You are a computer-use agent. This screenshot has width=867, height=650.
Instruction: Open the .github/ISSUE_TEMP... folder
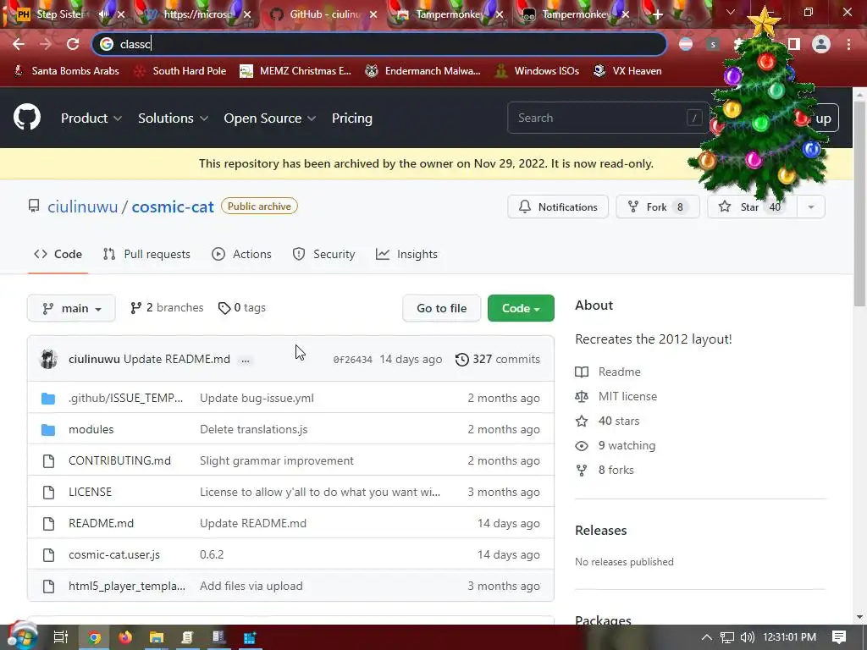125,398
